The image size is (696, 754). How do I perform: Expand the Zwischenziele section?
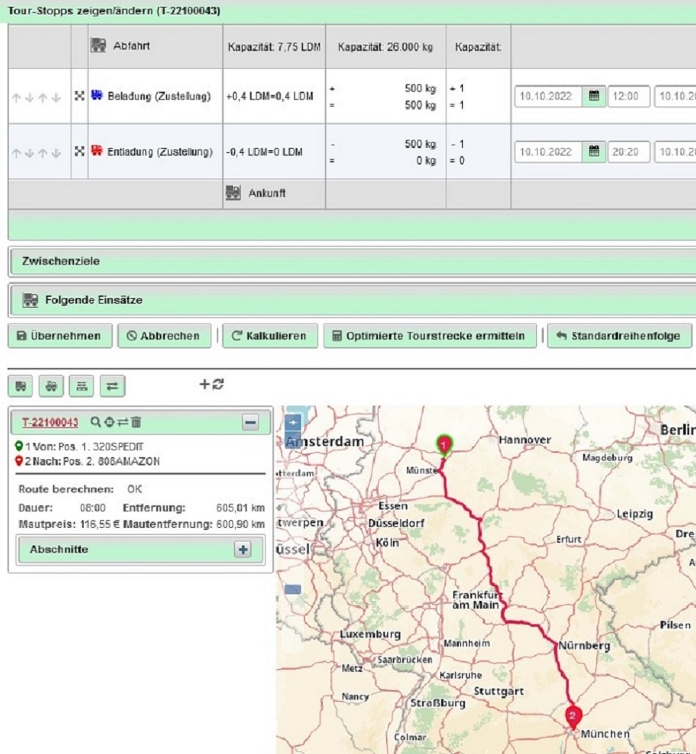point(352,262)
